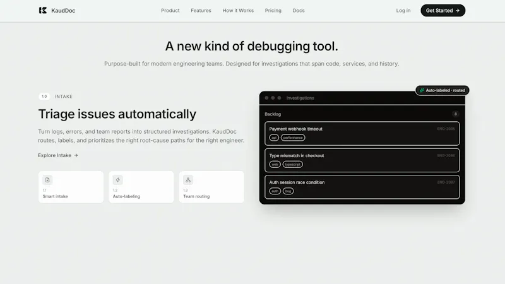Select the Team routing hierarchy icon
Screen dimensions: 505x284
(188, 180)
